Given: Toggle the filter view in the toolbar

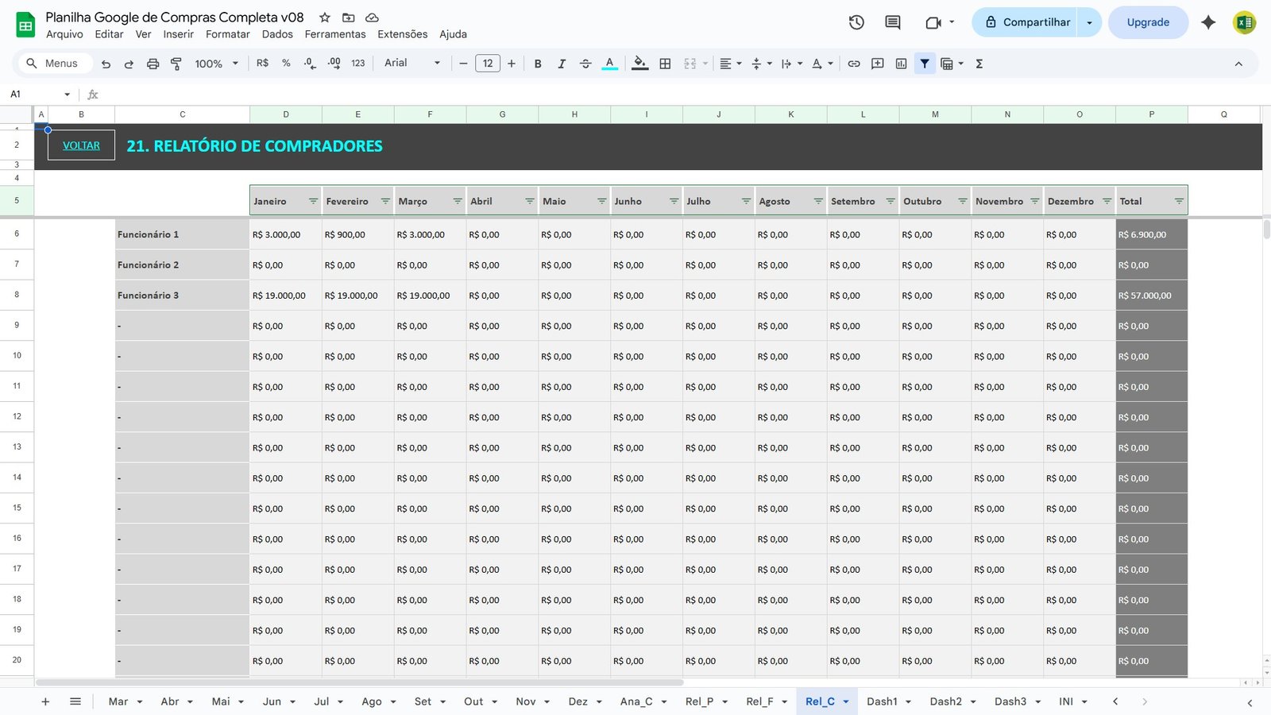Looking at the screenshot, I should 925,64.
